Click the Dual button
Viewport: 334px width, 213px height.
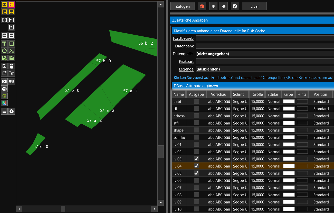click(x=254, y=6)
